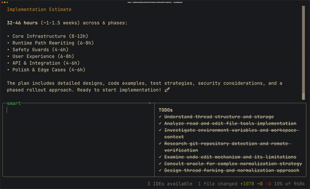Click the checkmark next to 'Investigate environment variables'
This screenshot has height=189, width=310.
coord(160,130)
